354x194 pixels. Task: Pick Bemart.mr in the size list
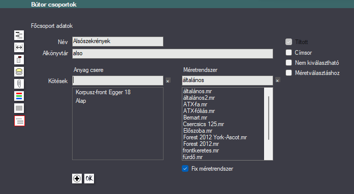tap(196, 118)
